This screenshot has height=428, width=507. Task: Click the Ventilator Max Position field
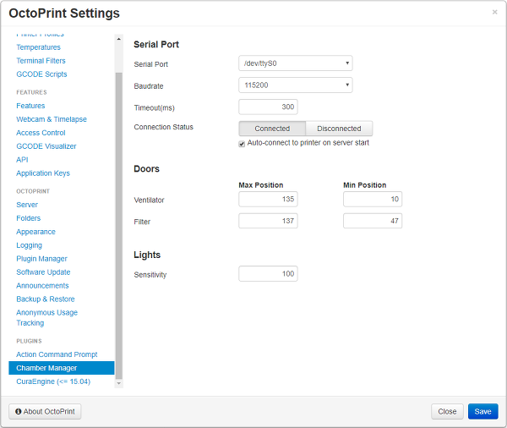pyautogui.click(x=268, y=199)
